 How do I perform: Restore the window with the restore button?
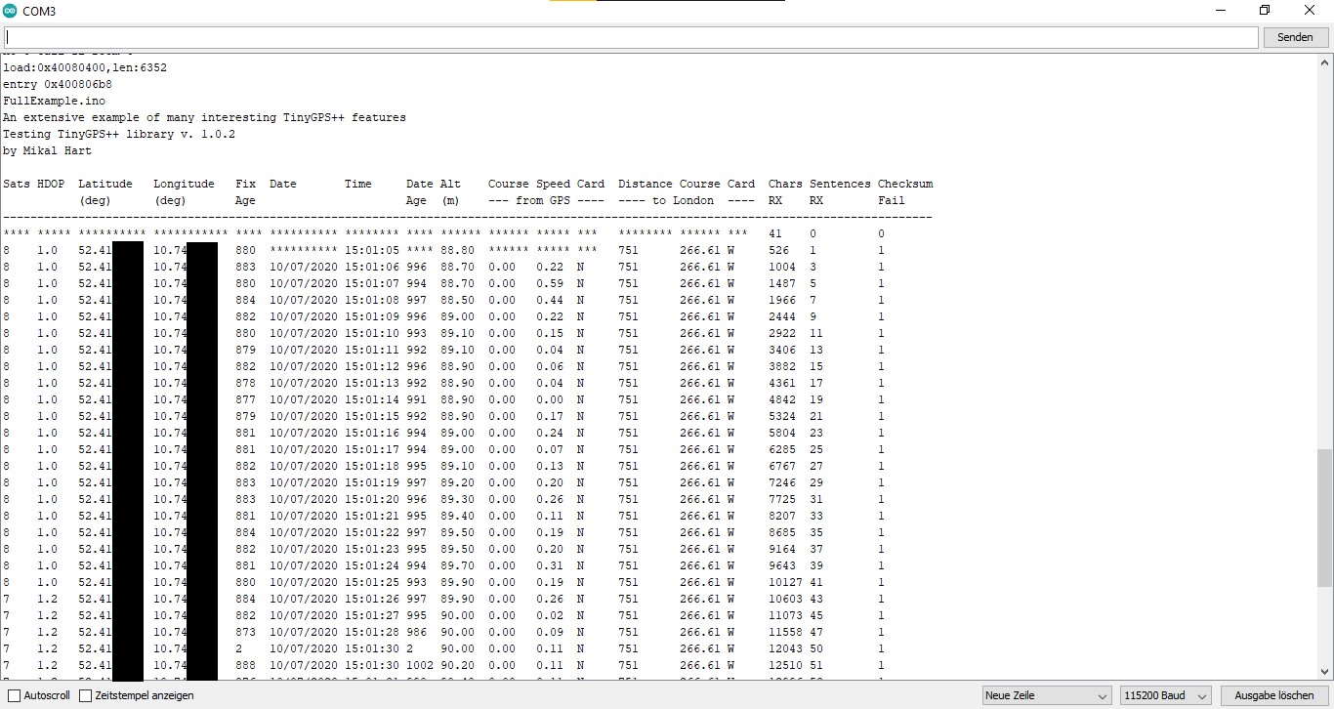(x=1263, y=10)
